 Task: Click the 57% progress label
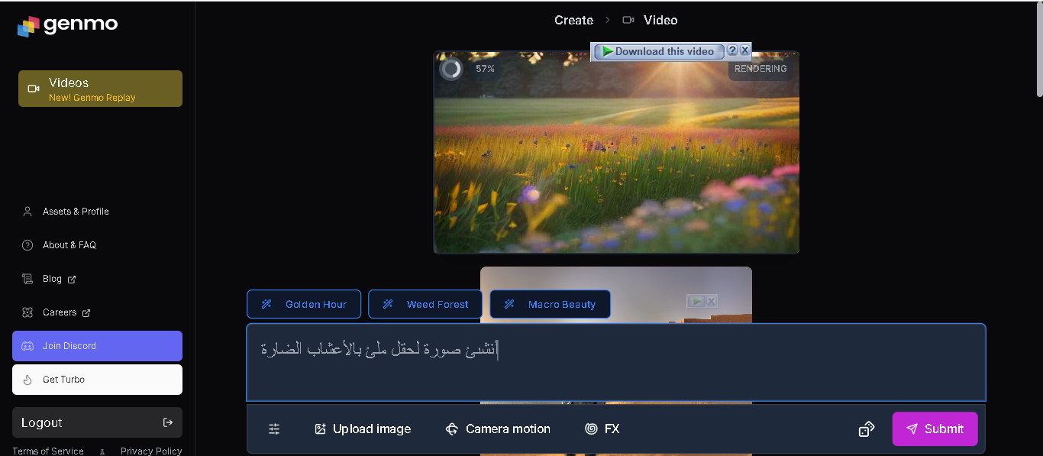click(485, 69)
